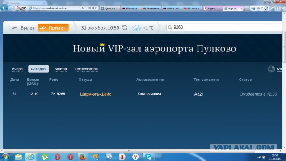Click the Откуда column header

coord(85,80)
